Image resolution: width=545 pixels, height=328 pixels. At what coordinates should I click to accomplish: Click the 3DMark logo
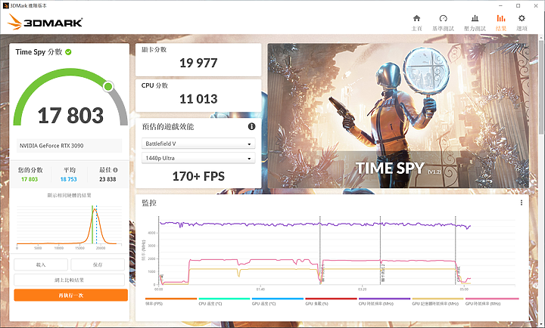(45, 22)
